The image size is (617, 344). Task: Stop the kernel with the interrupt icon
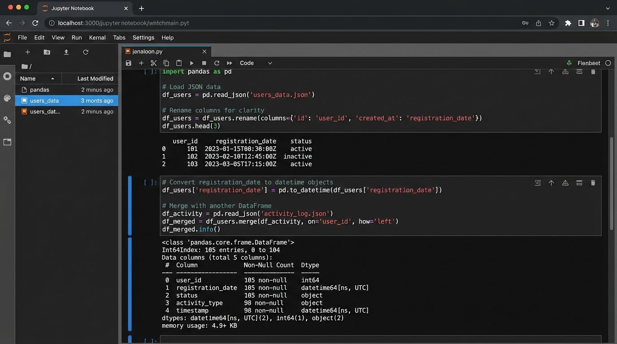pyautogui.click(x=204, y=63)
